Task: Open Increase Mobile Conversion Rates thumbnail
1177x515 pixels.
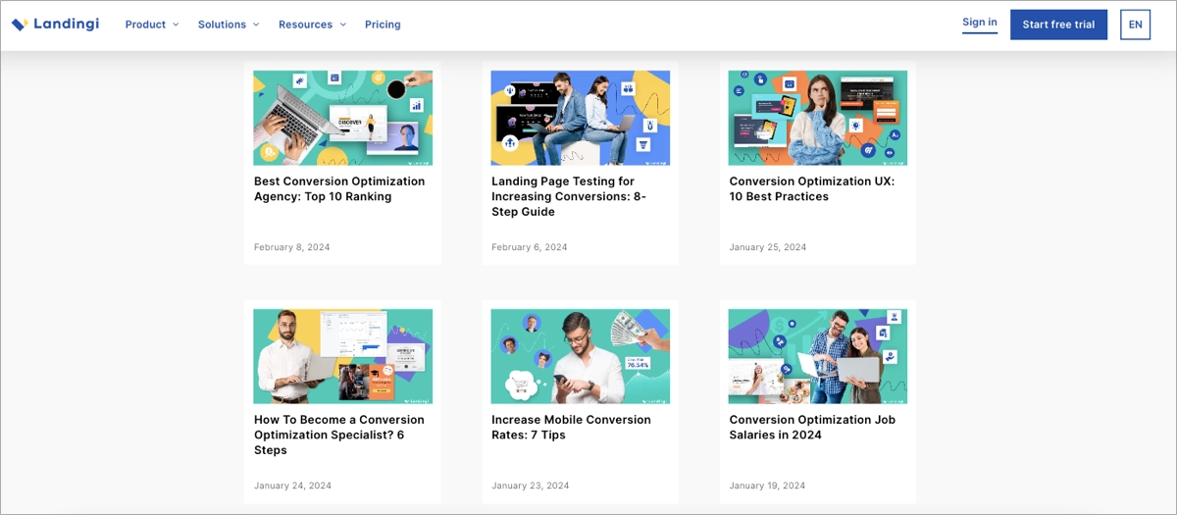Action: click(581, 356)
